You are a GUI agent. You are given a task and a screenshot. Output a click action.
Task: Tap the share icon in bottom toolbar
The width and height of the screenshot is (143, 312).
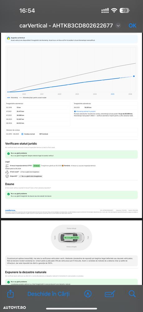10,294
